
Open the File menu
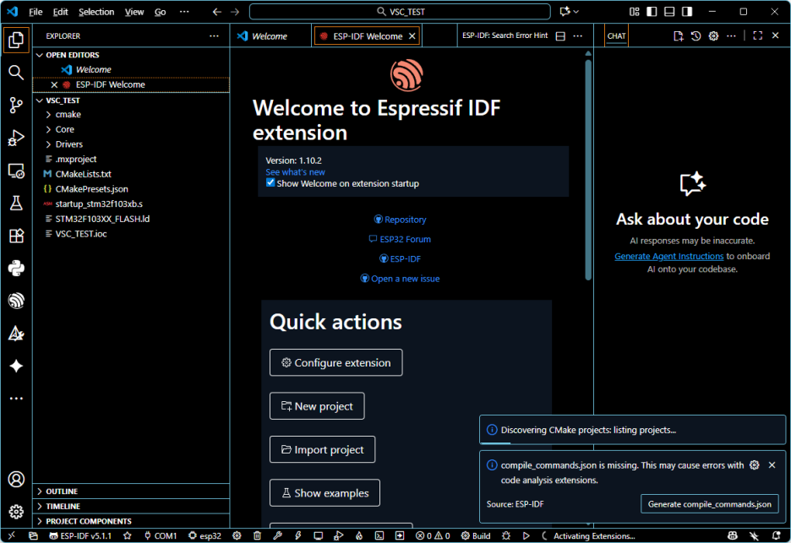coord(35,12)
